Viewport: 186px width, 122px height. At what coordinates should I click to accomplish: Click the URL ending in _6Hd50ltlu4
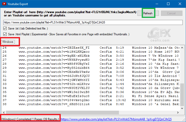[x=54, y=104]
